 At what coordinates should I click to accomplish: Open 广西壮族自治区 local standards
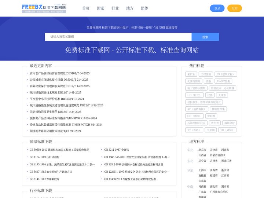click(x=219, y=192)
